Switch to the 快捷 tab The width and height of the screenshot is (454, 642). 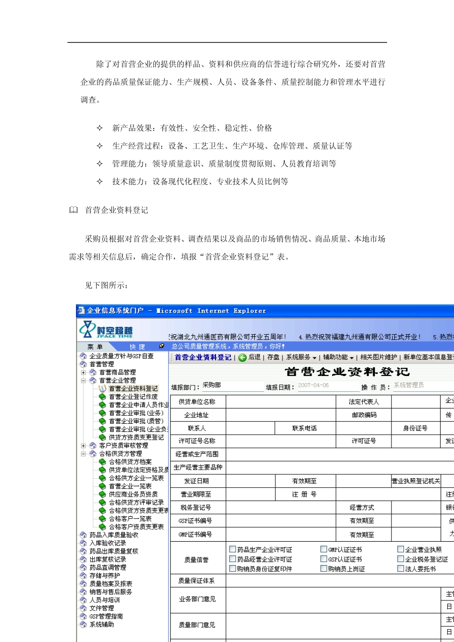(x=137, y=346)
